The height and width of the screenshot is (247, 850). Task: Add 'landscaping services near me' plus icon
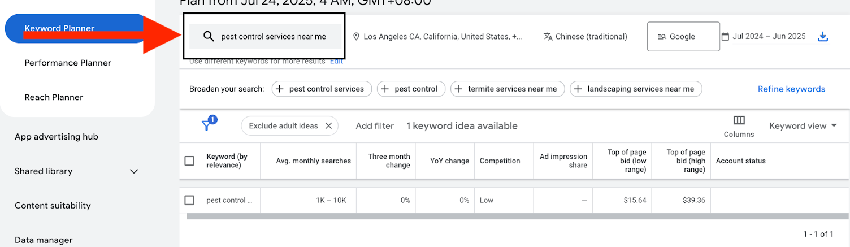tap(578, 89)
